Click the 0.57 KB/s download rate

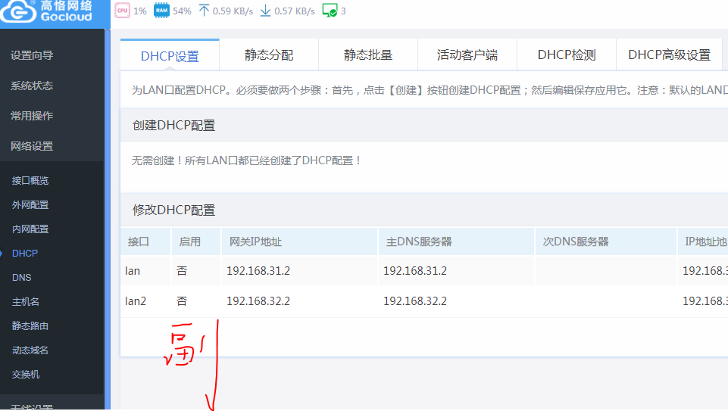[295, 11]
